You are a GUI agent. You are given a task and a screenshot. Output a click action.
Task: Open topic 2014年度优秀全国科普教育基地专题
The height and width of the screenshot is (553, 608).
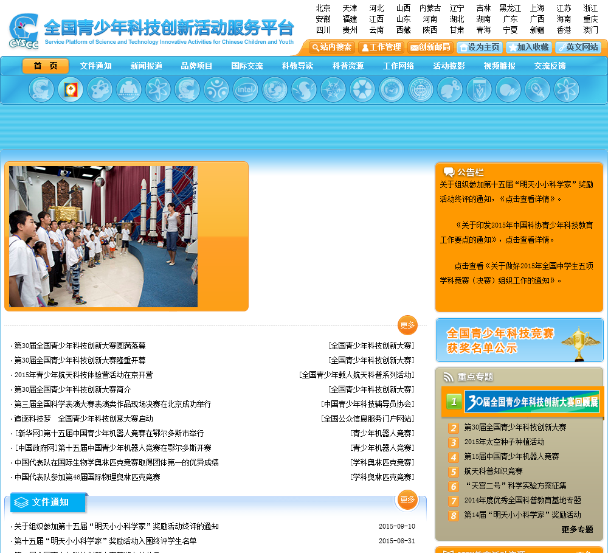point(523,500)
